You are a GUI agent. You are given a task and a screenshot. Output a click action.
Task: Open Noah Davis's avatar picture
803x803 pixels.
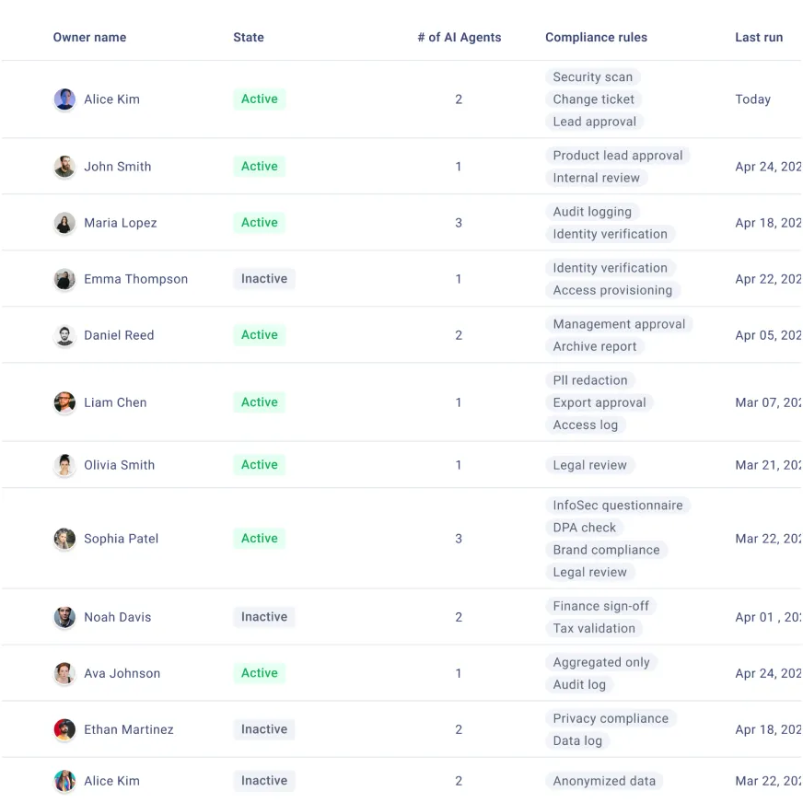[64, 617]
